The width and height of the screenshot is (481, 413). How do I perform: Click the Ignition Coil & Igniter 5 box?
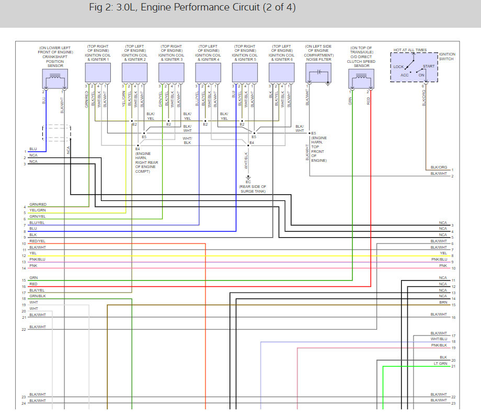tap(245, 73)
